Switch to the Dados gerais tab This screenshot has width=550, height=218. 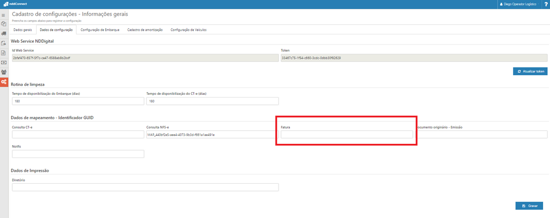tap(22, 30)
